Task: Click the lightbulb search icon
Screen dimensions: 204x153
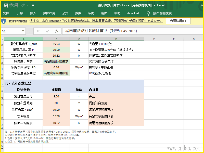Action: click(148, 13)
